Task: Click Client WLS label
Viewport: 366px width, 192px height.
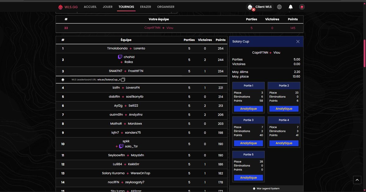Action: tap(264, 7)
